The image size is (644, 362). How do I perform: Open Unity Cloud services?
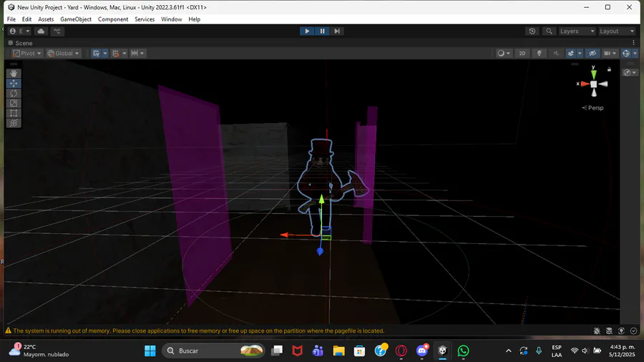point(41,31)
